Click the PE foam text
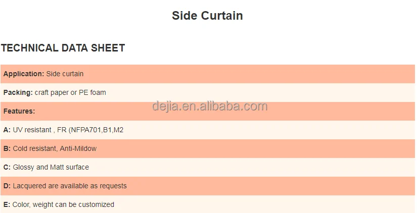Image resolution: width=419 pixels, height=213 pixels. 92,93
